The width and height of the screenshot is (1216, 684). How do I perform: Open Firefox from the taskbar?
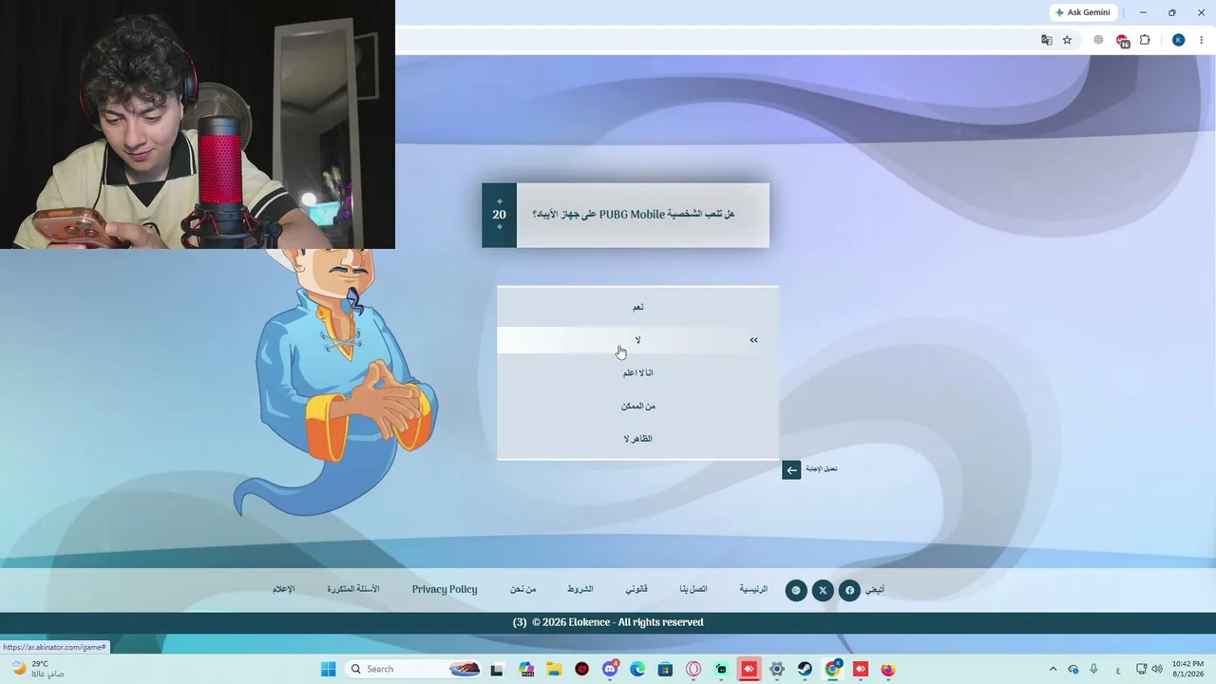click(x=888, y=669)
